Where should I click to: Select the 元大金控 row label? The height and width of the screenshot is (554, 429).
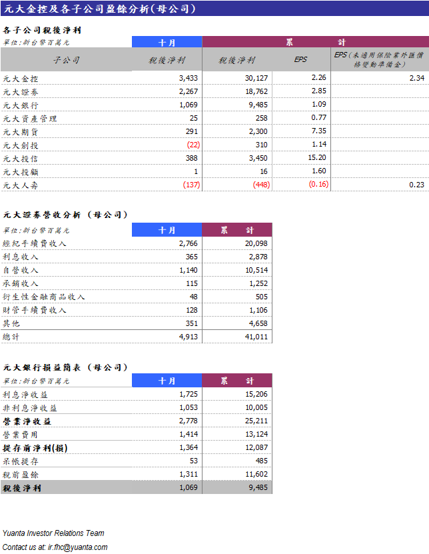(21, 79)
